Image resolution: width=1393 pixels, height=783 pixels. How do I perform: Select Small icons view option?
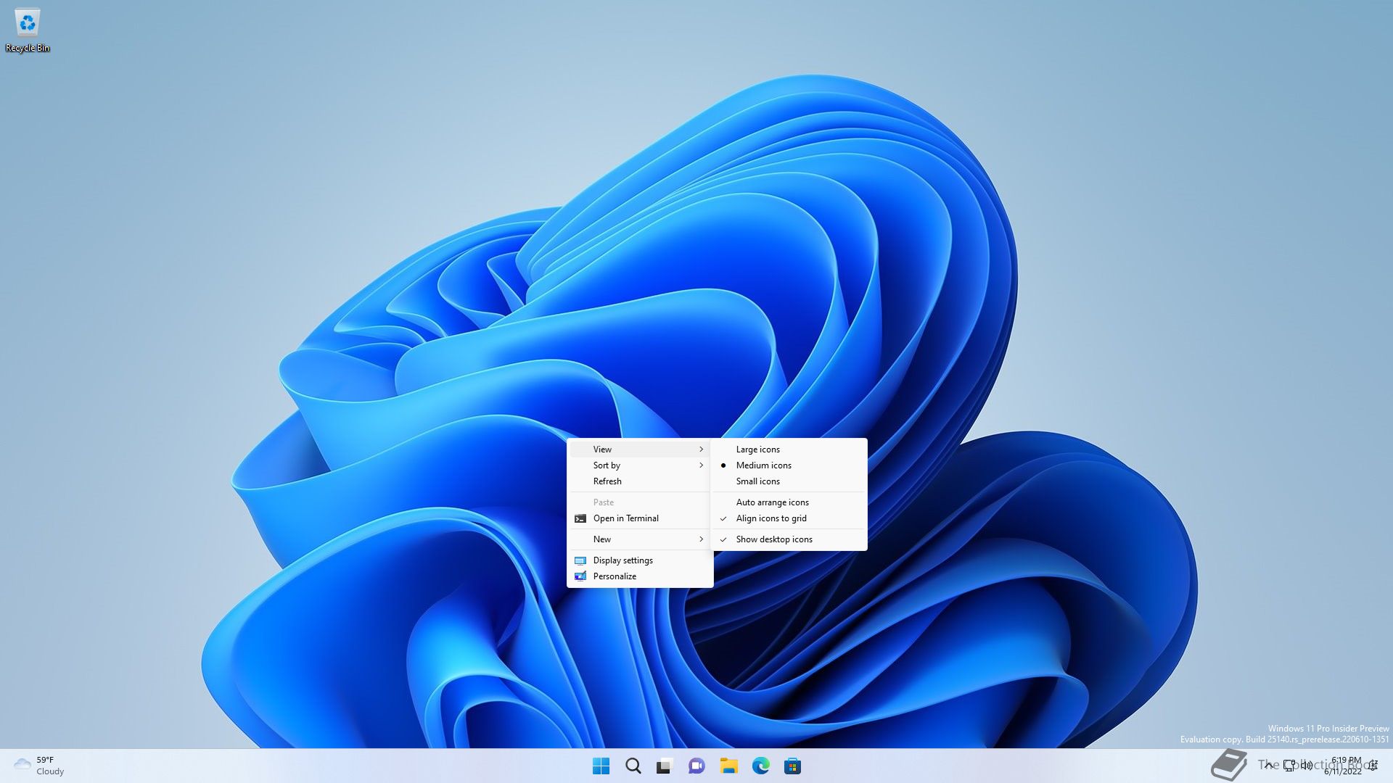(x=790, y=481)
